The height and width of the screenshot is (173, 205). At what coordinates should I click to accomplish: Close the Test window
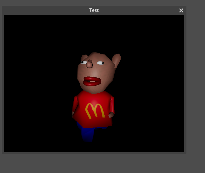(x=181, y=10)
